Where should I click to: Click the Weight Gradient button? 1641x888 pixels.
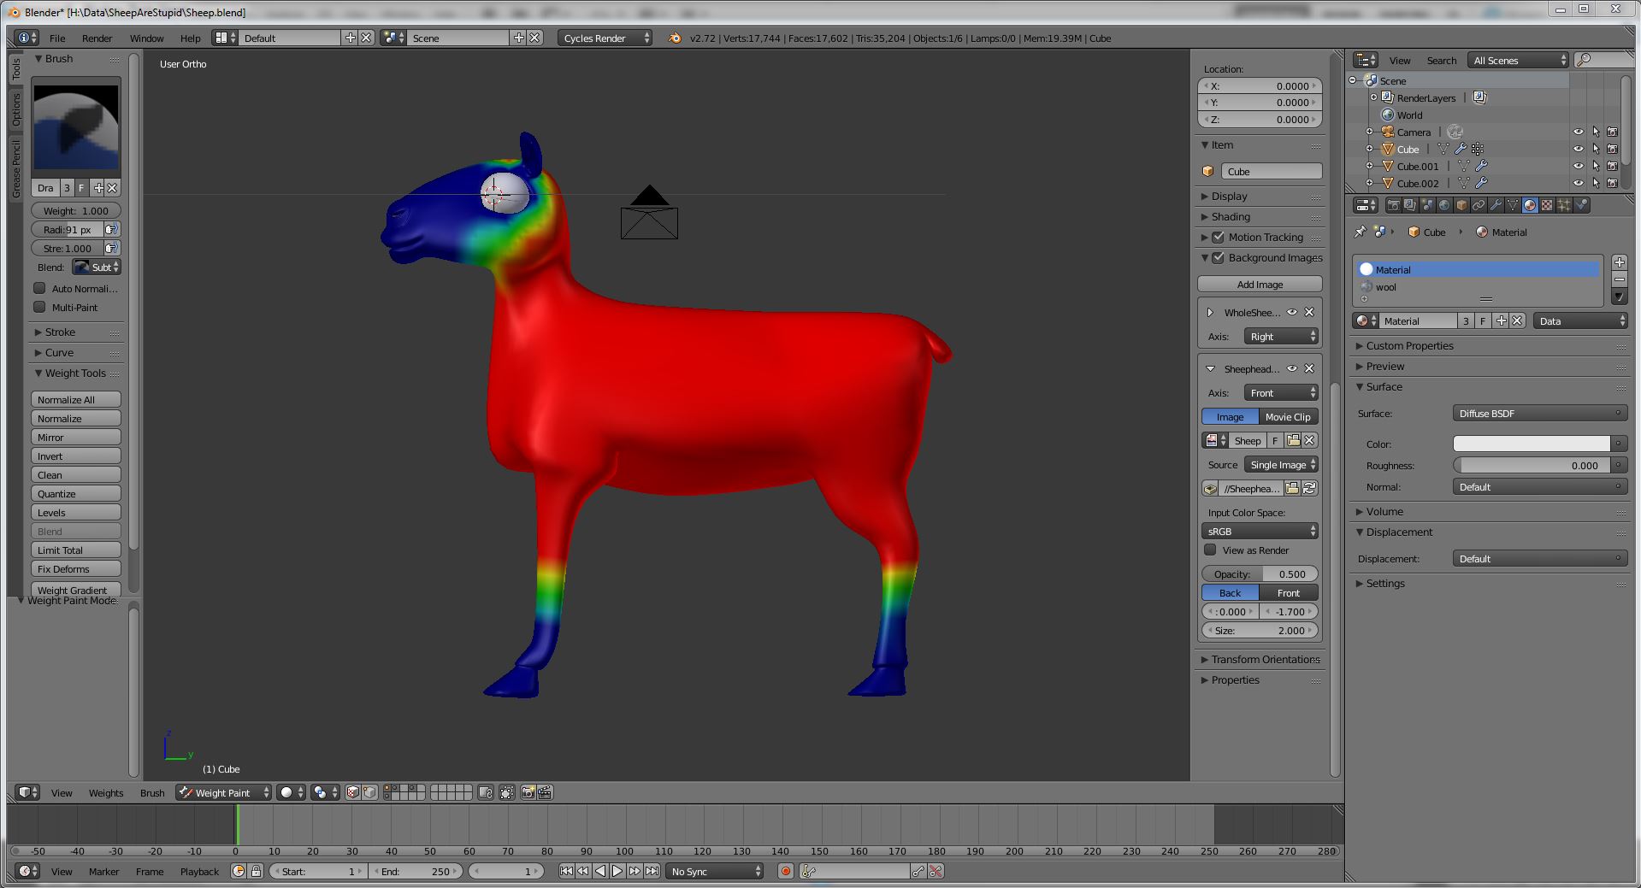pos(76,590)
